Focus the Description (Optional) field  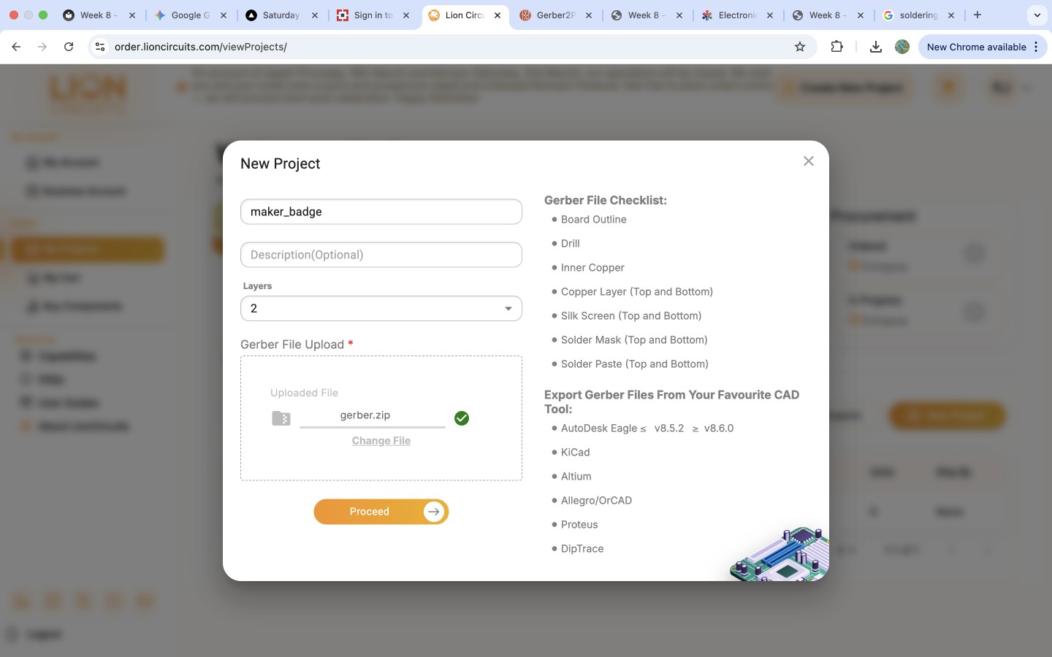(x=381, y=255)
